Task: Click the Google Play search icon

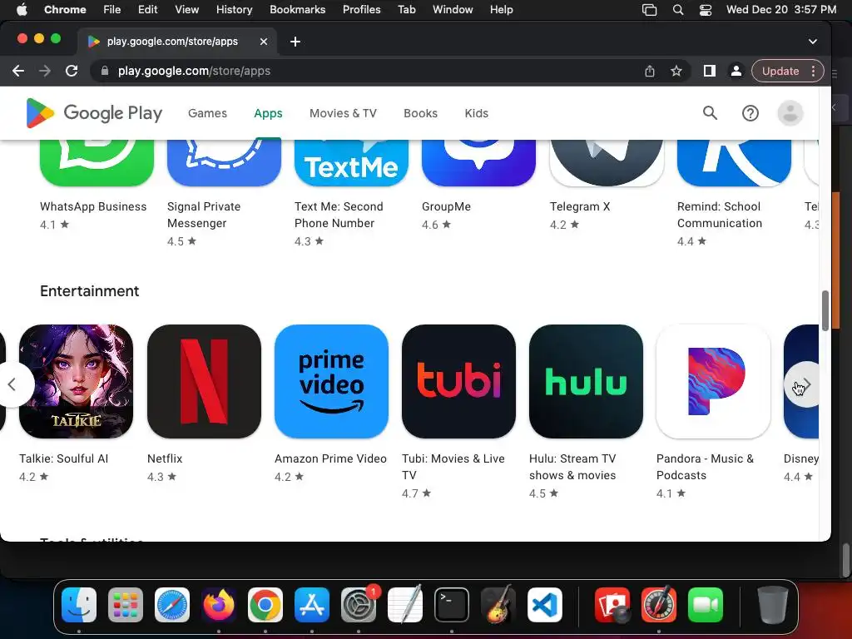Action: click(711, 113)
